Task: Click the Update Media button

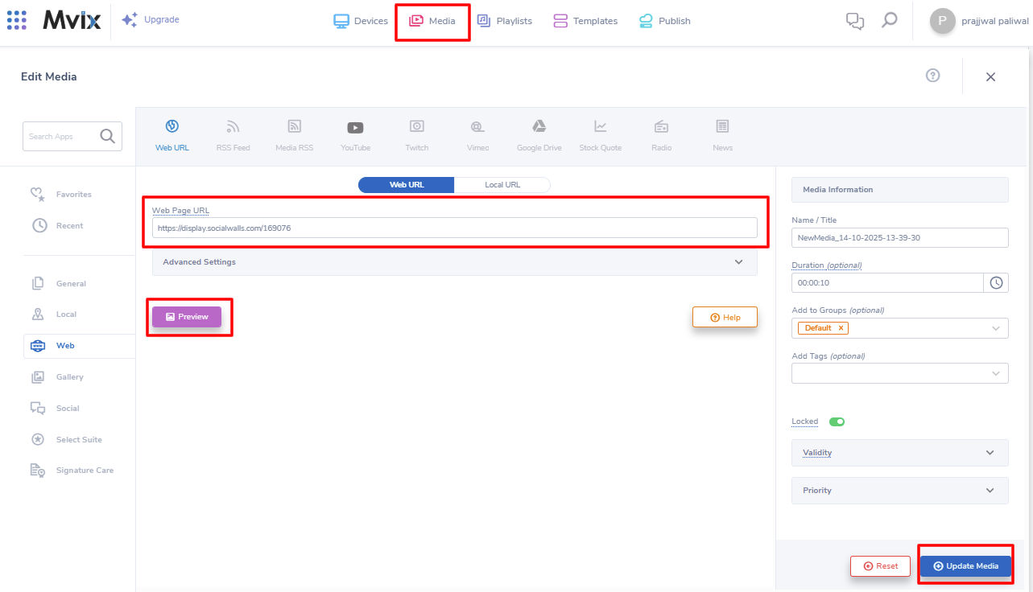Action: coord(965,566)
